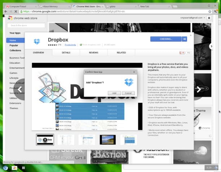Click the browser back arrow

[x=6, y=12]
